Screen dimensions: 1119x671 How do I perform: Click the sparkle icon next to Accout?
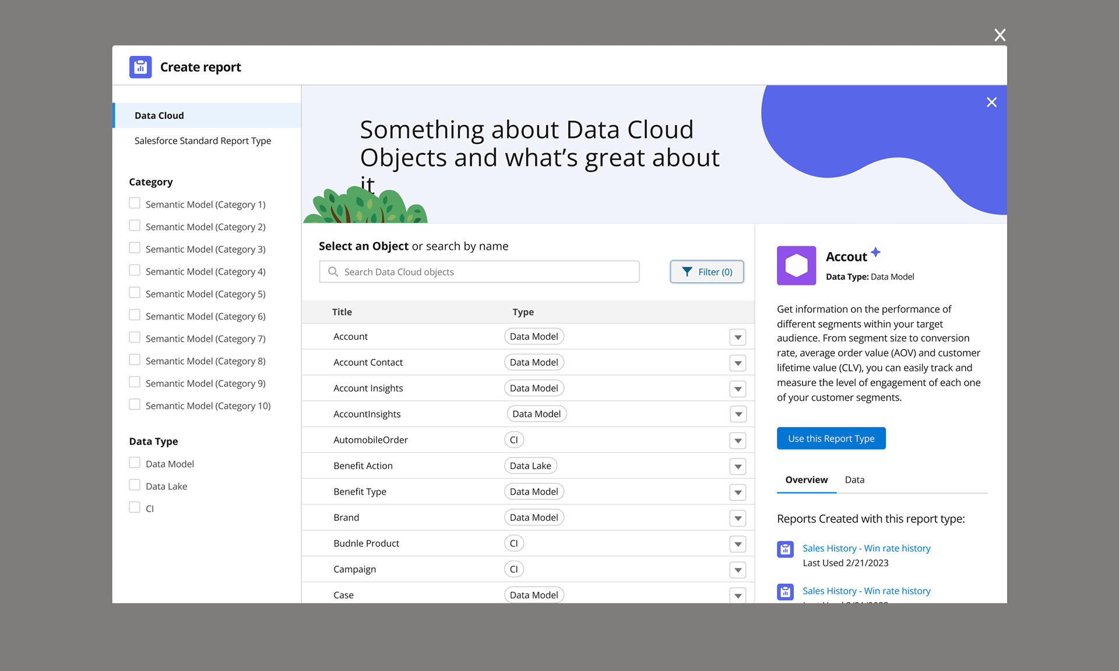coord(875,252)
